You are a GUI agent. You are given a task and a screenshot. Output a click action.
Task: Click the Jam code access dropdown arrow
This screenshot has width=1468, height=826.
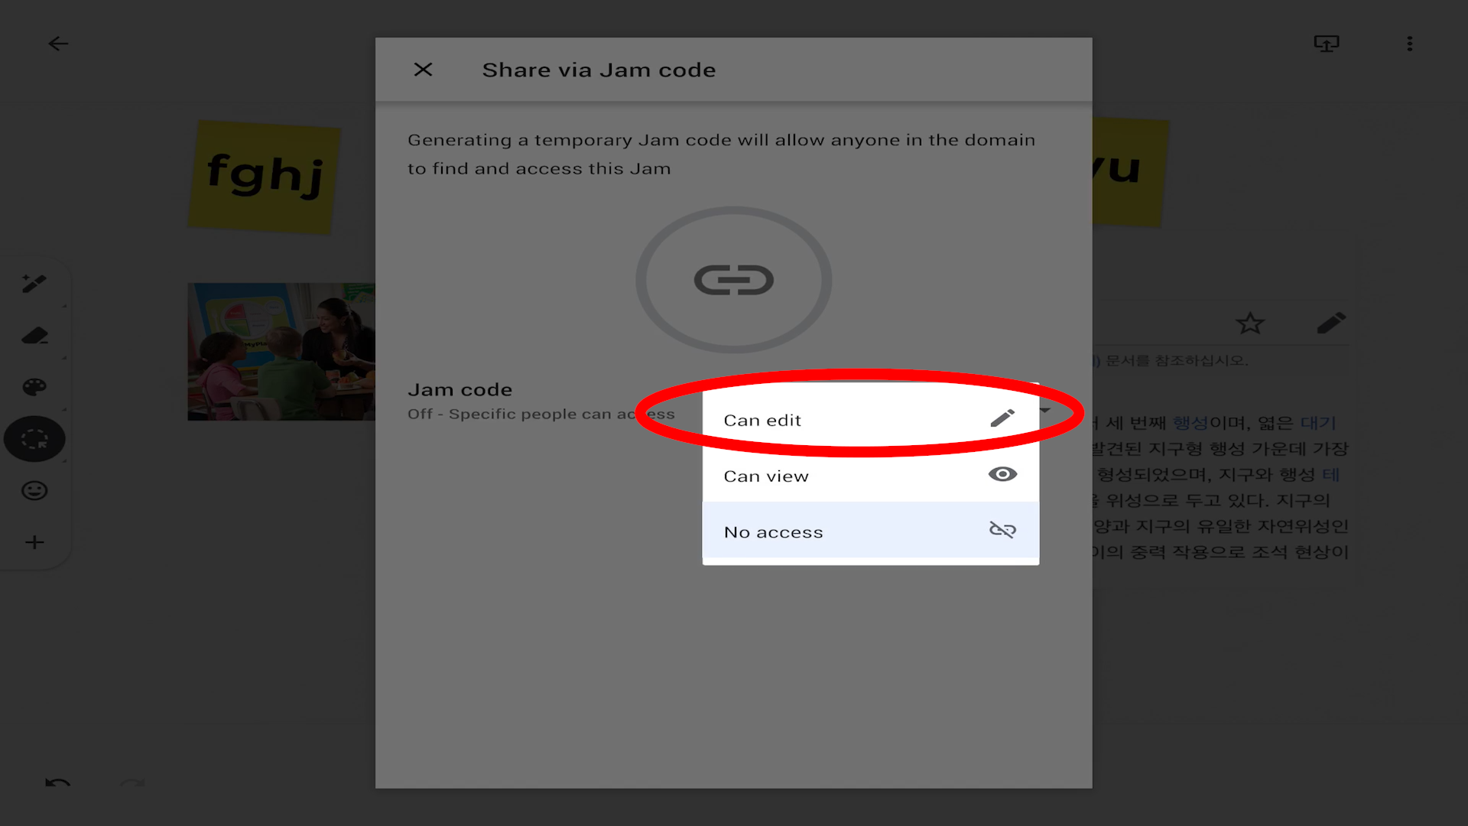tap(1045, 411)
